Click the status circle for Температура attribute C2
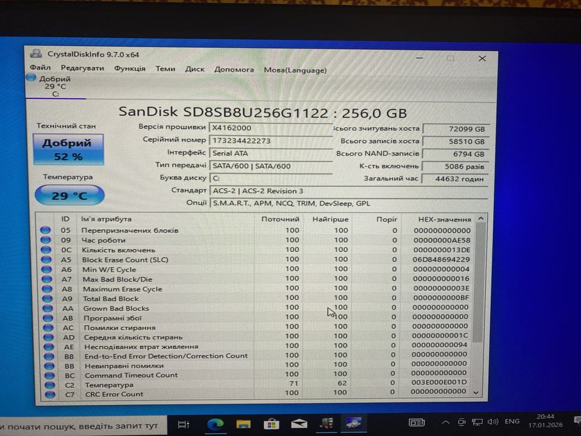Image resolution: width=581 pixels, height=436 pixels. 50,385
